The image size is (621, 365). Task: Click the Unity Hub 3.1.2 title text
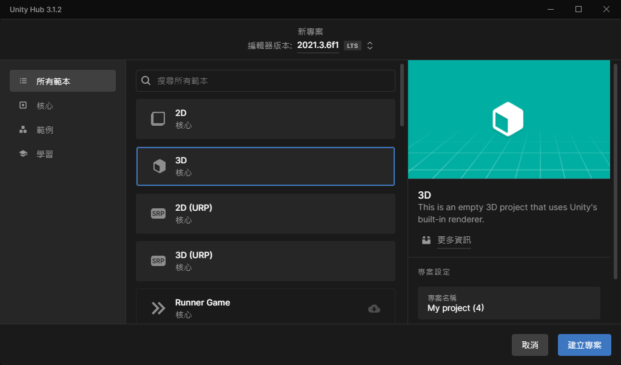tap(36, 10)
